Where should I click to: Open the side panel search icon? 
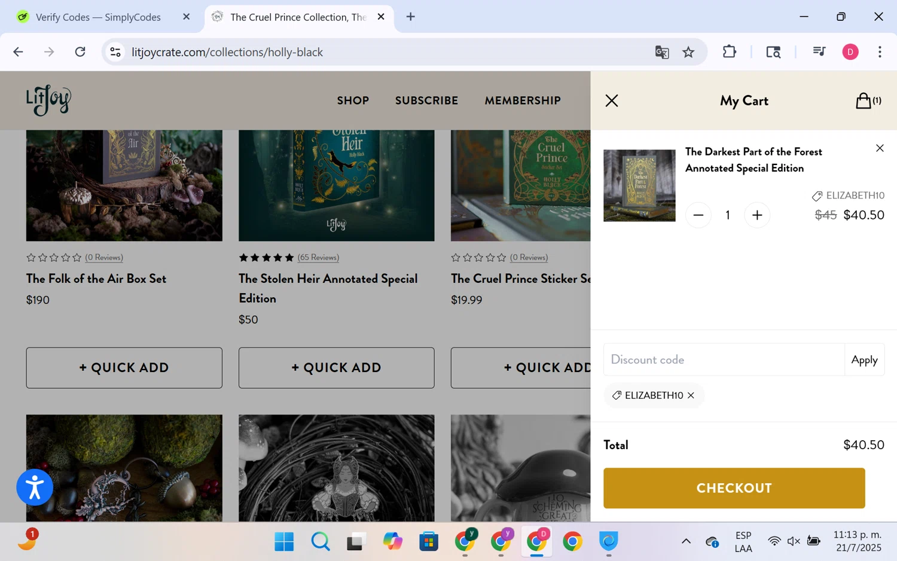[x=773, y=52]
